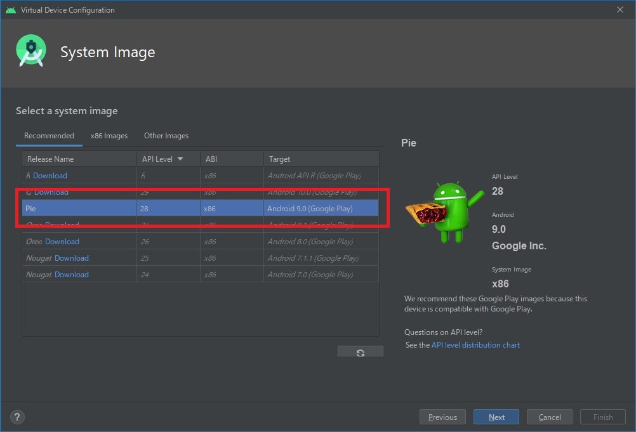Open the Other Images tab

166,136
